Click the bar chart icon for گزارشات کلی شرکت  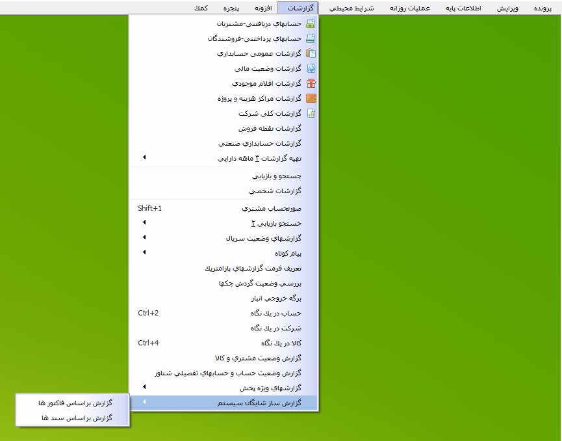(x=311, y=113)
